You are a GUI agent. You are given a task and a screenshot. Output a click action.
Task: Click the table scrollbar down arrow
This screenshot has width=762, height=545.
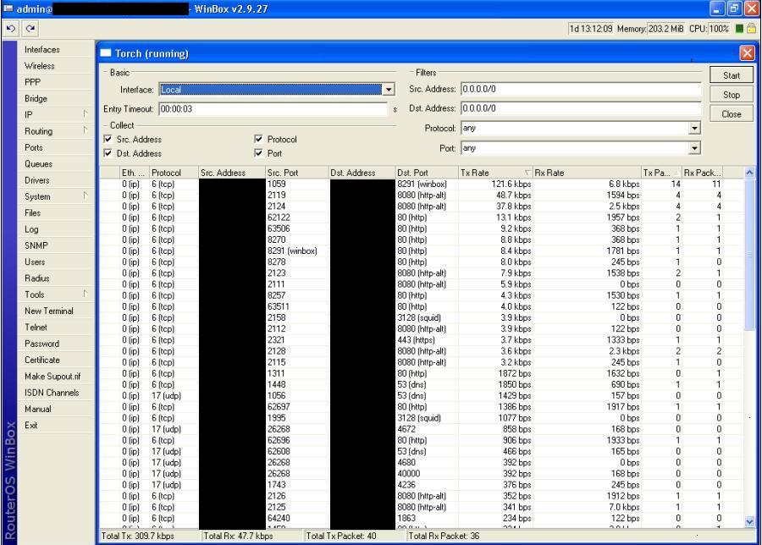[x=749, y=521]
